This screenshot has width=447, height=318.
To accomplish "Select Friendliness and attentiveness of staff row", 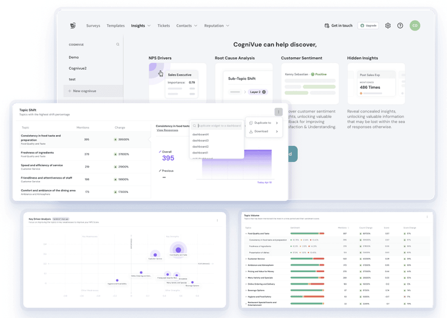I will coord(85,179).
